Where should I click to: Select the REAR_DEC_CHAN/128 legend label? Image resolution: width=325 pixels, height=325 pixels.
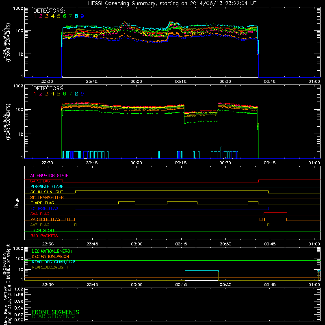[x=54, y=262]
